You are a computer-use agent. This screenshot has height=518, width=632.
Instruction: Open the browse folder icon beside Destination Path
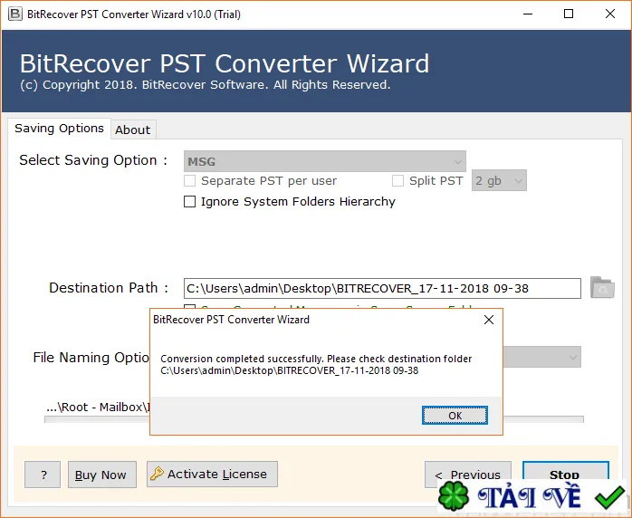602,287
